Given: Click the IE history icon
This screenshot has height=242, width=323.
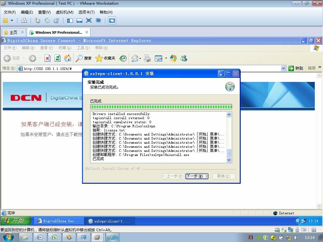Looking at the screenshot, I should (x=123, y=58).
